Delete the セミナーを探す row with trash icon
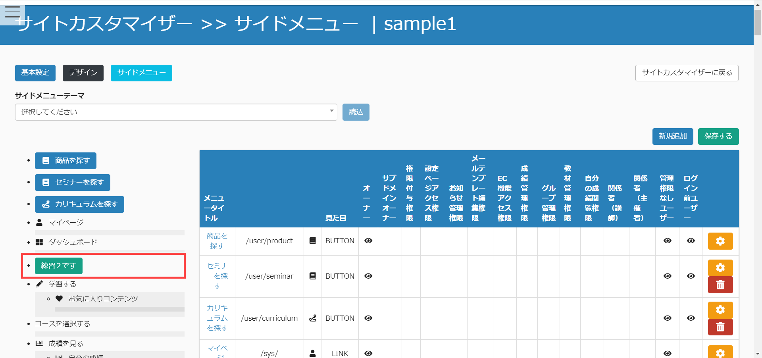The height and width of the screenshot is (358, 762). pyautogui.click(x=720, y=285)
